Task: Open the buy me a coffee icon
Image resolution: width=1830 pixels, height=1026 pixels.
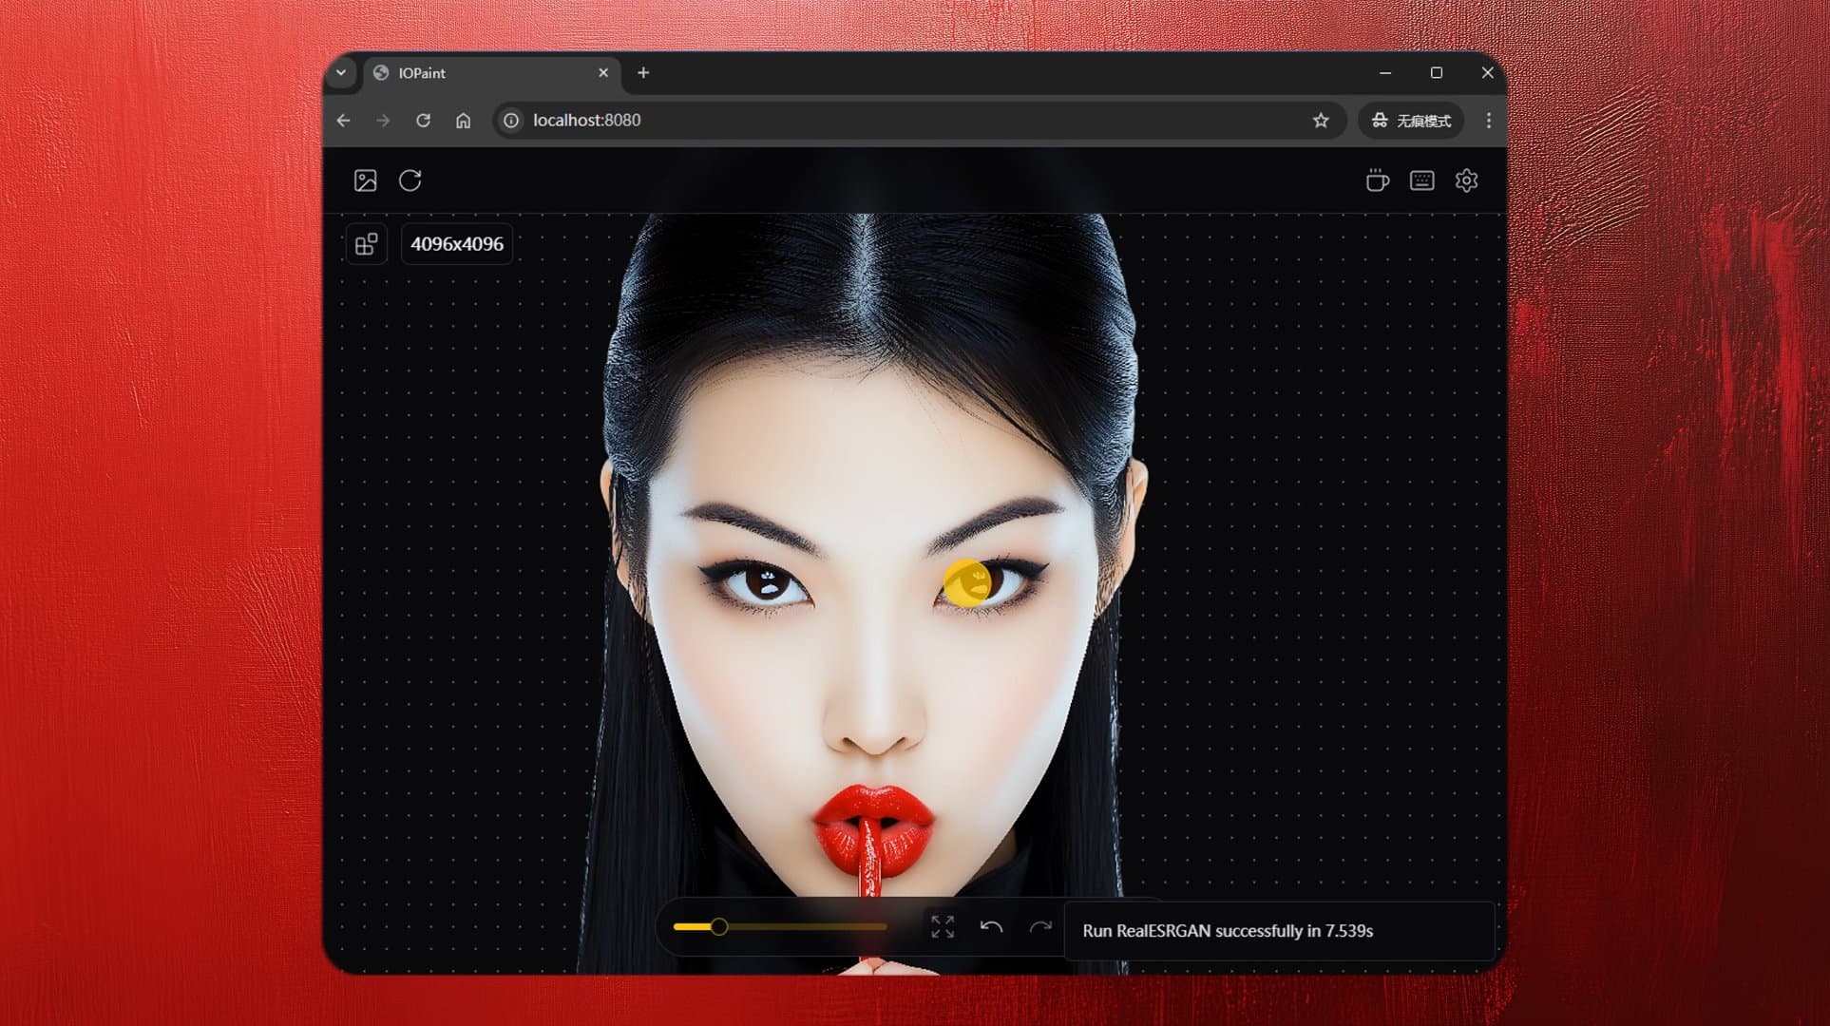Action: point(1377,180)
